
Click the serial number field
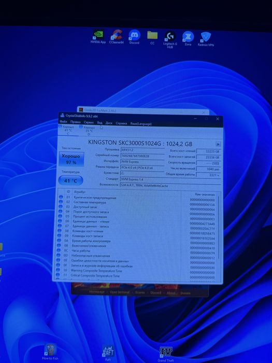[142, 156]
